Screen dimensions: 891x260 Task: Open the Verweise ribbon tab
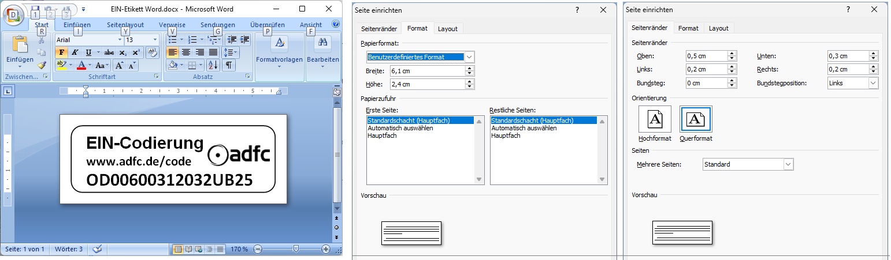pos(172,25)
